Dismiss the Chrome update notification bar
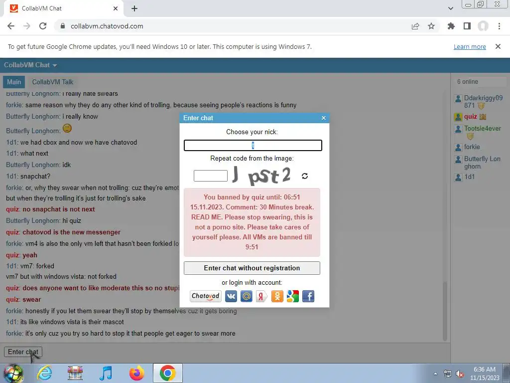This screenshot has height=383, width=510. click(x=498, y=46)
